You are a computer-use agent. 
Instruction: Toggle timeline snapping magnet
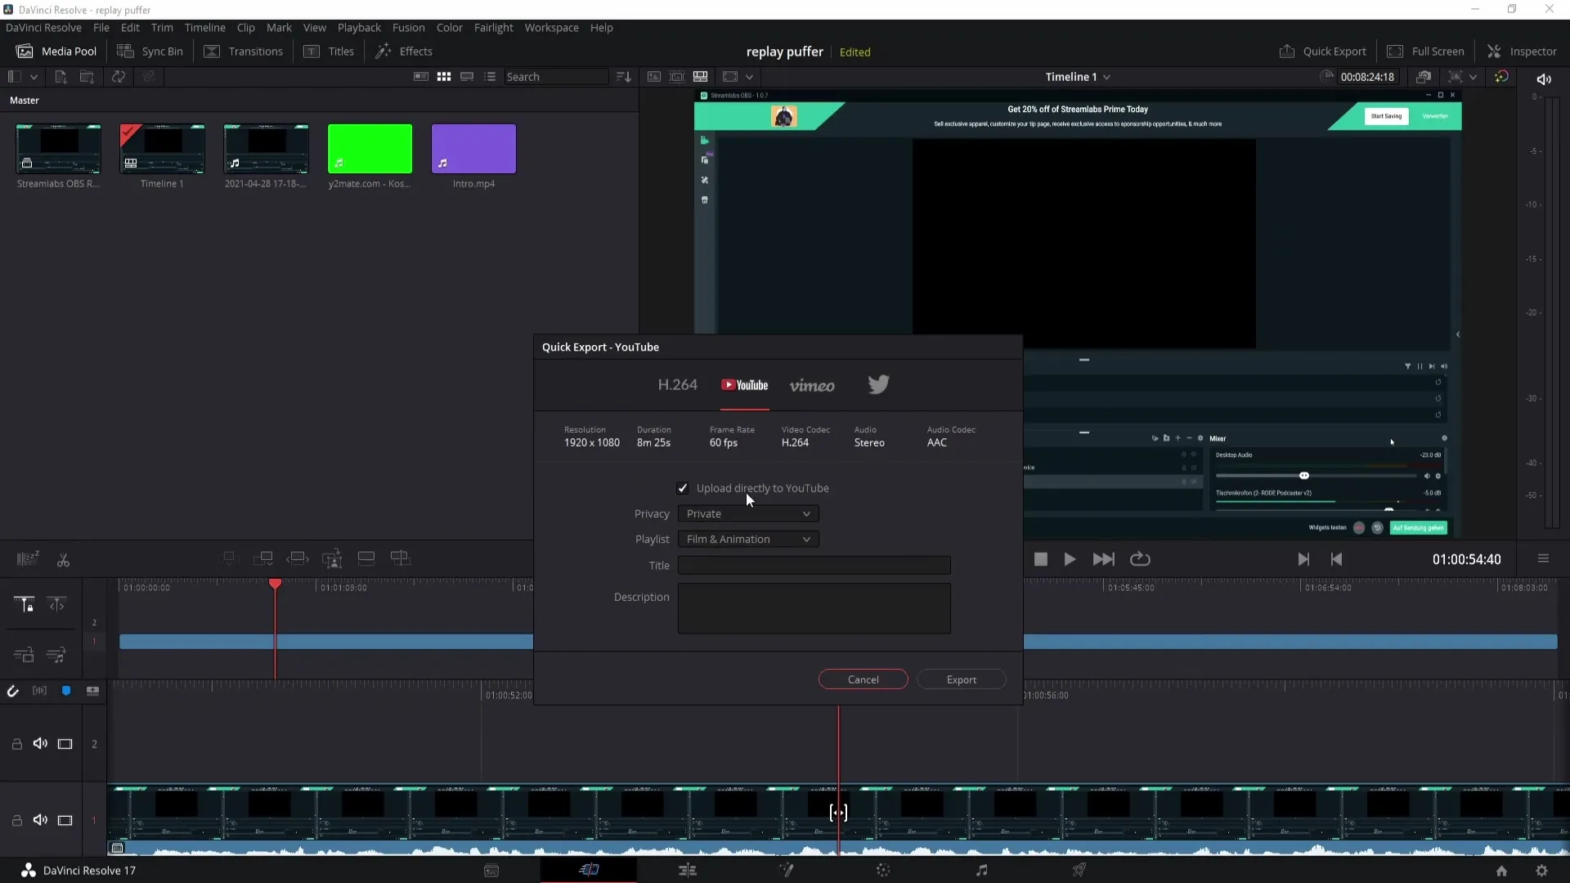coord(12,691)
